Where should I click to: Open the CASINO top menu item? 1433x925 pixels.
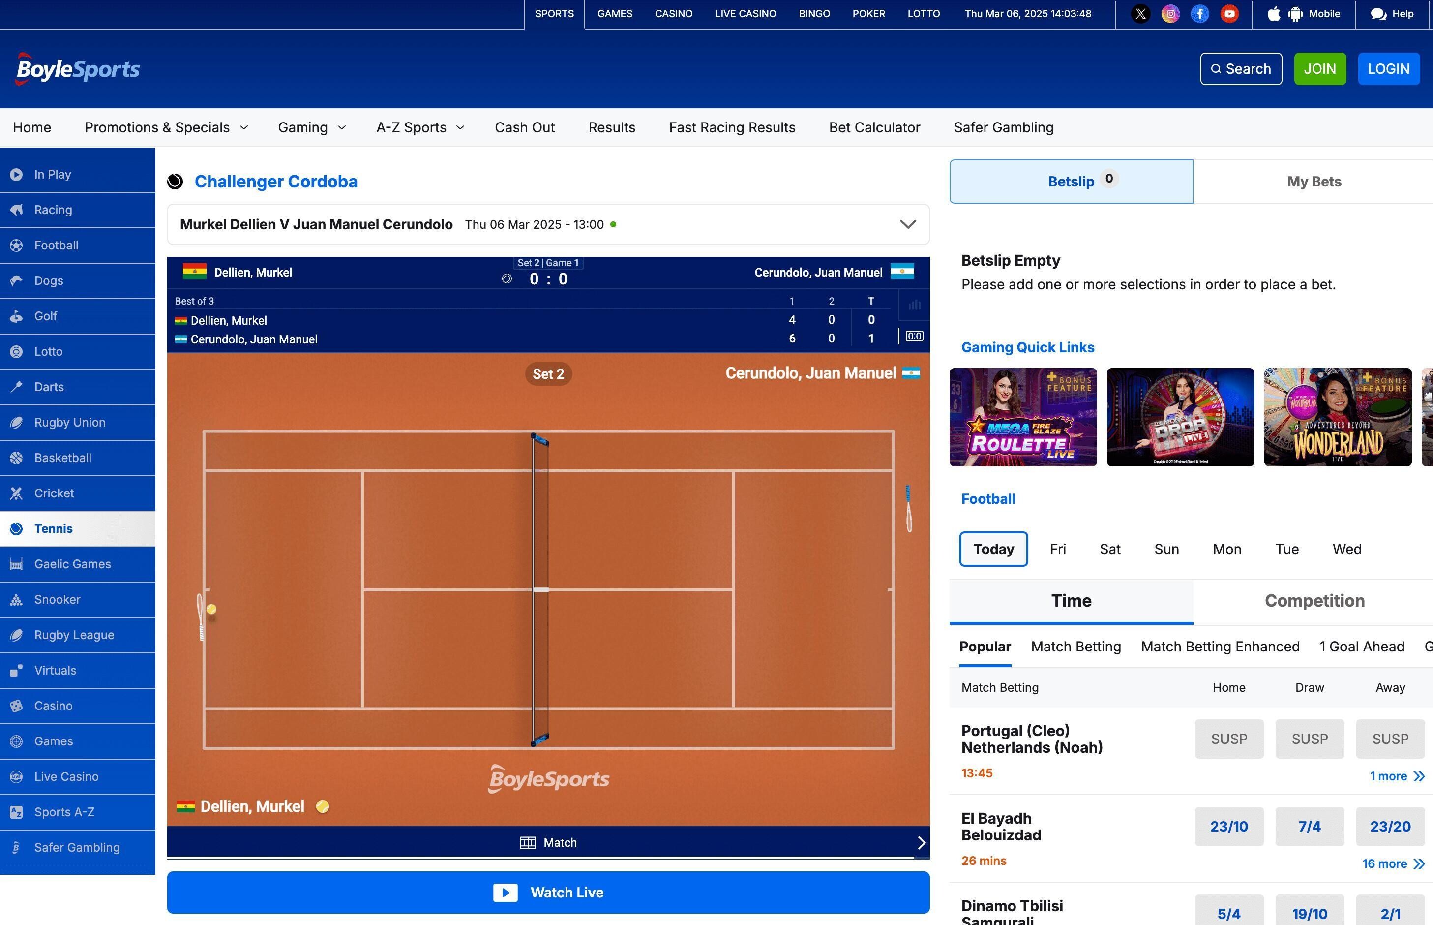[x=673, y=14]
